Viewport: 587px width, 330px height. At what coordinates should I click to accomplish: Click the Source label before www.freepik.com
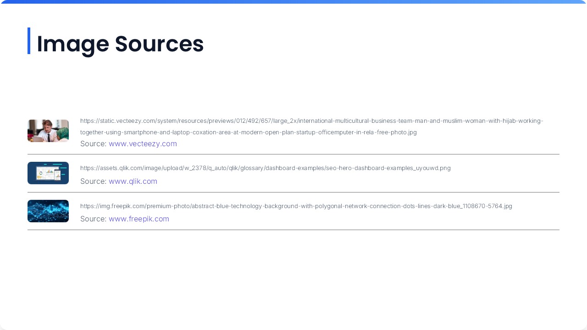pyautogui.click(x=93, y=219)
